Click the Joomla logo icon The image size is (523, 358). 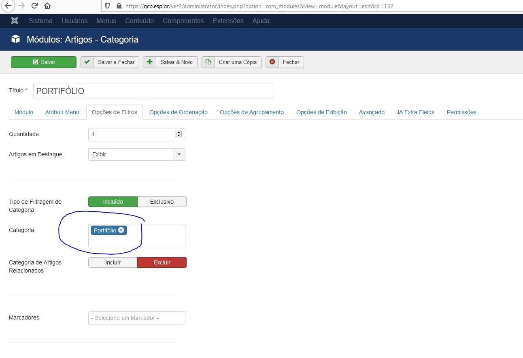15,21
